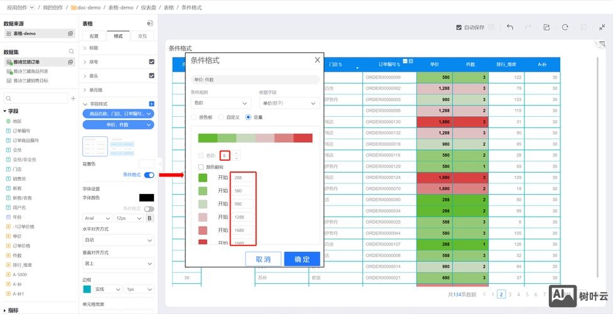Click the plus icon beside field search box
This screenshot has width=613, height=314.
pos(73,98)
